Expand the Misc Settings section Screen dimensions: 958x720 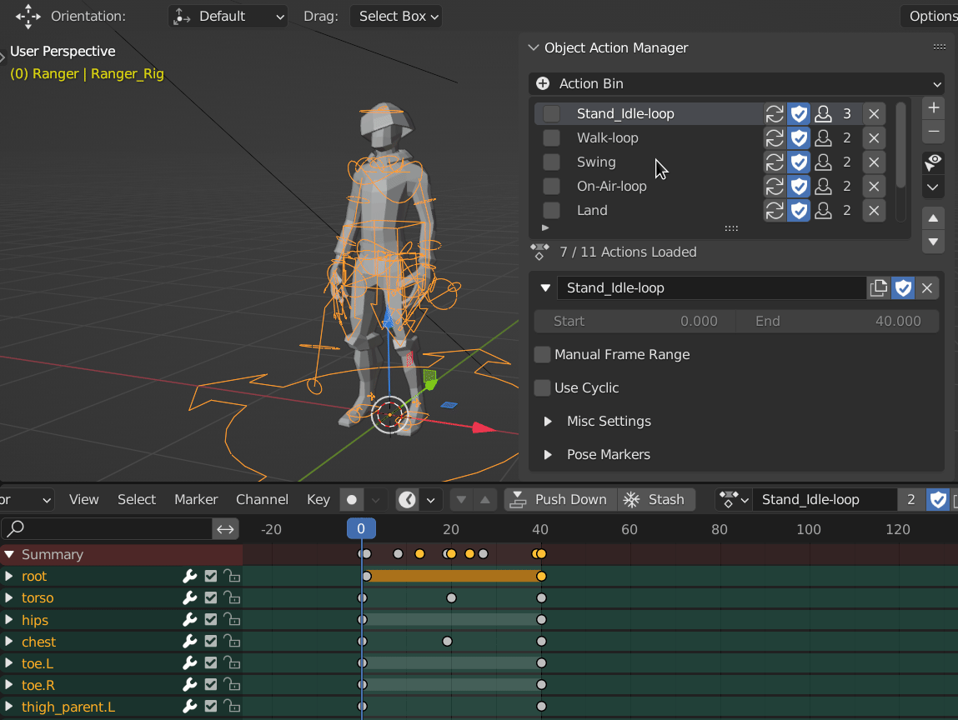point(548,422)
